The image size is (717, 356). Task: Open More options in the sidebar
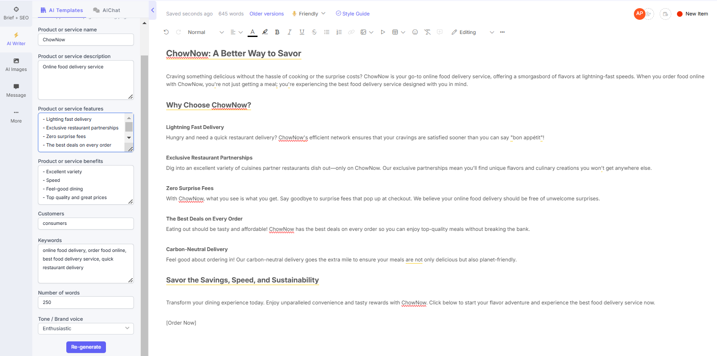click(x=16, y=117)
